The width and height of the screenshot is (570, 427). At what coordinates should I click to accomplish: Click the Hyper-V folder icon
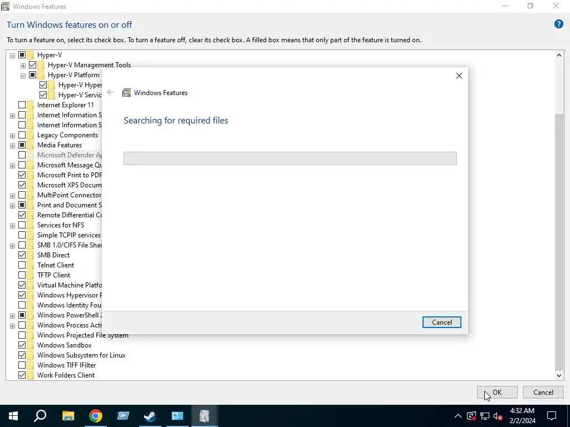31,55
